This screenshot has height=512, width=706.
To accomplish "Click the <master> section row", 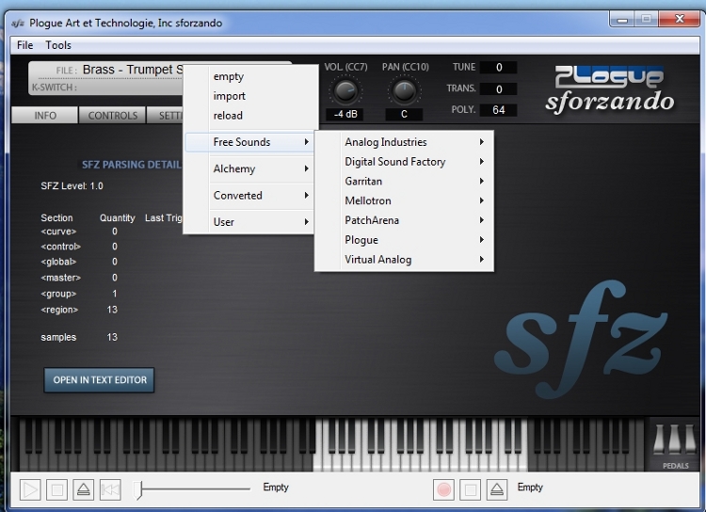I will pos(79,278).
